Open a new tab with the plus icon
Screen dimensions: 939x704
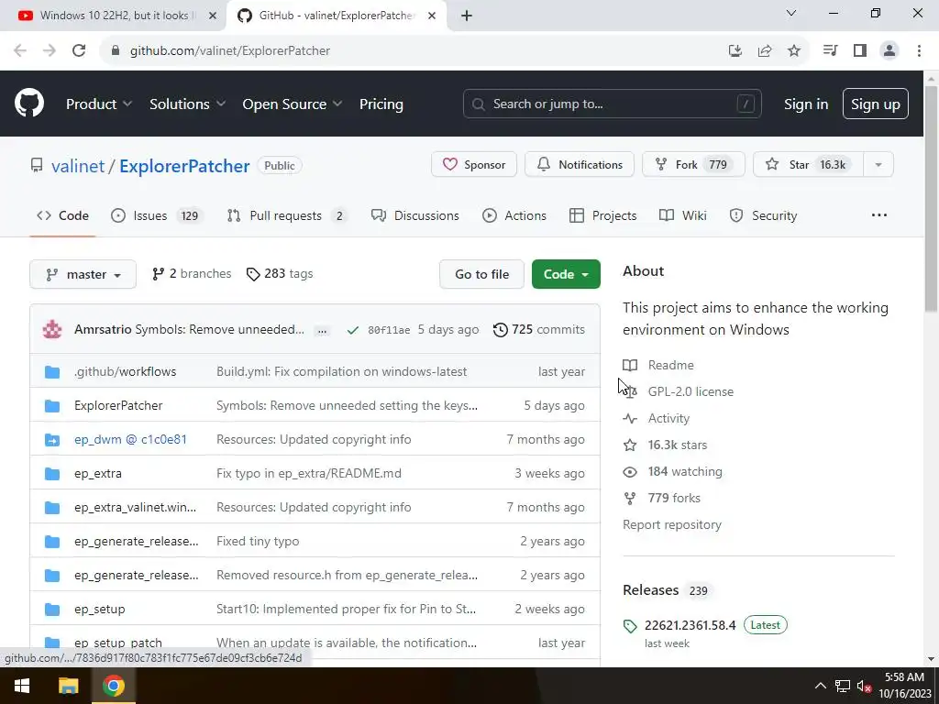467,16
